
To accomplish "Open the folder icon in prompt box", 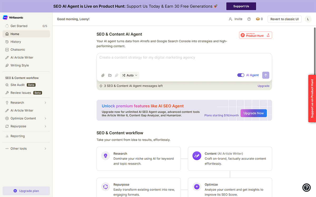I will (x=110, y=75).
